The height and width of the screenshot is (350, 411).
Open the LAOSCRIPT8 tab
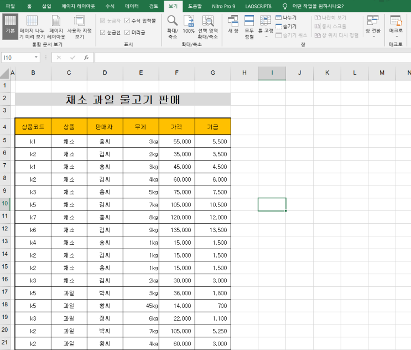[258, 6]
